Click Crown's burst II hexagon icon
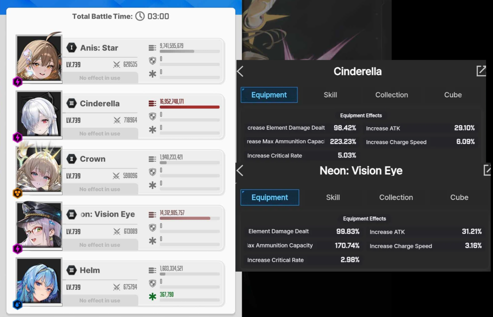The height and width of the screenshot is (317, 493). click(71, 159)
